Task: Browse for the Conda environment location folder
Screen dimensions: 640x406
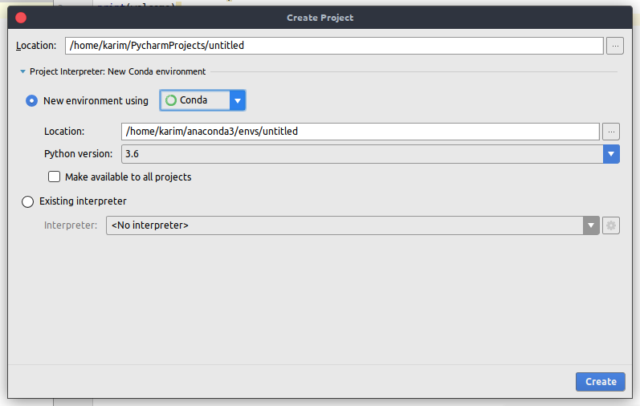Action: (x=611, y=132)
